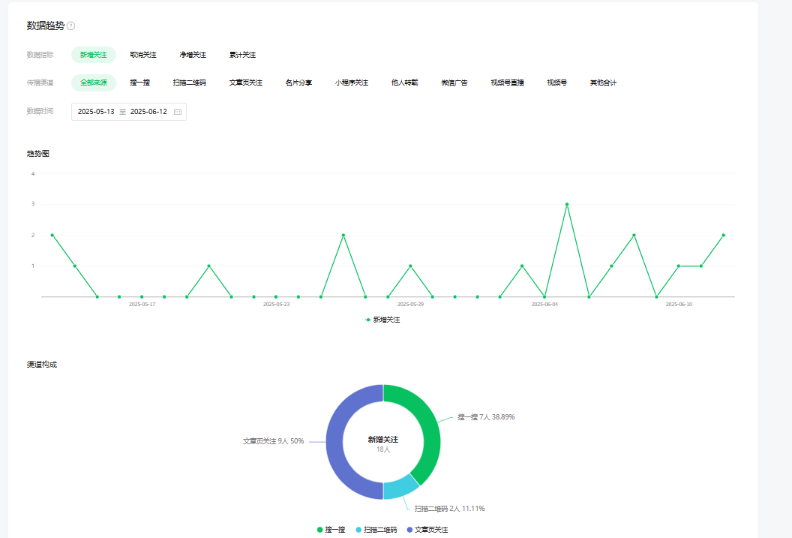Click the 搜一搜 7人 38.89% label
Screen dimensions: 792x538
click(486, 417)
